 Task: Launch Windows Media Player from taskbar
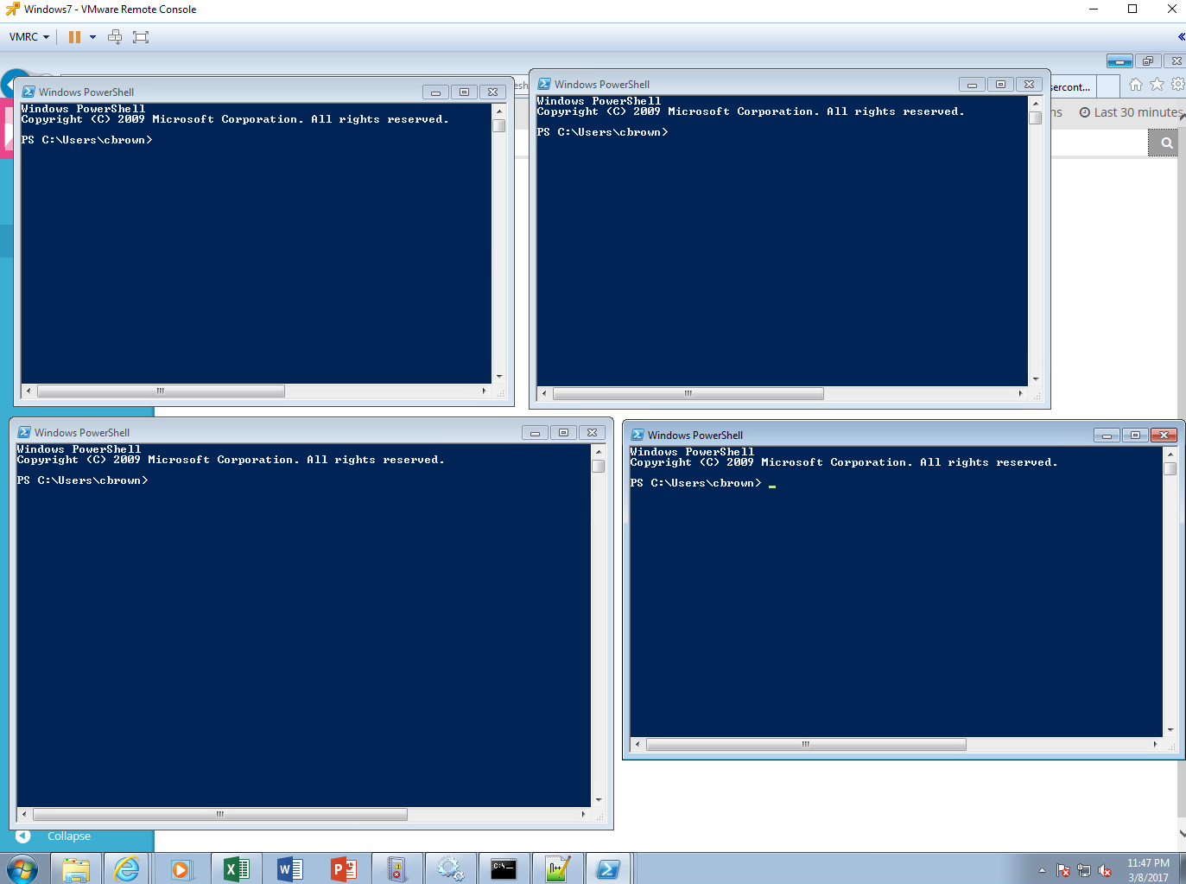click(181, 869)
